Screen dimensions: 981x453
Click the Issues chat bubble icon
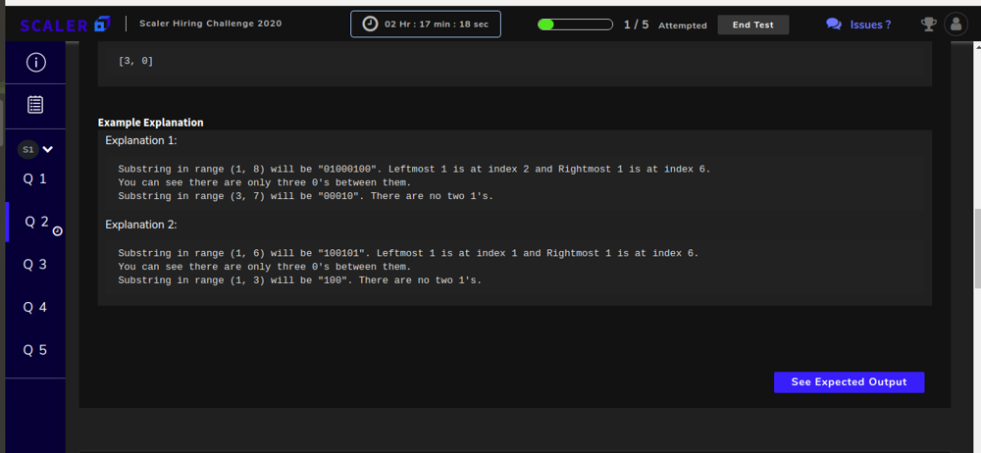tap(833, 25)
